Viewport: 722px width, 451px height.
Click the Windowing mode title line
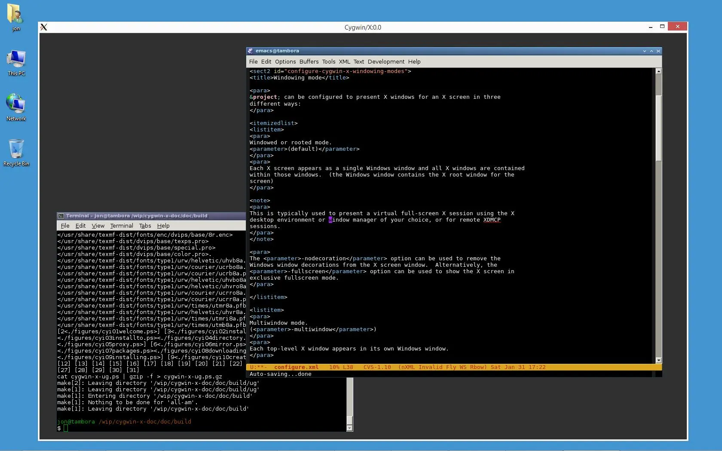coord(299,78)
